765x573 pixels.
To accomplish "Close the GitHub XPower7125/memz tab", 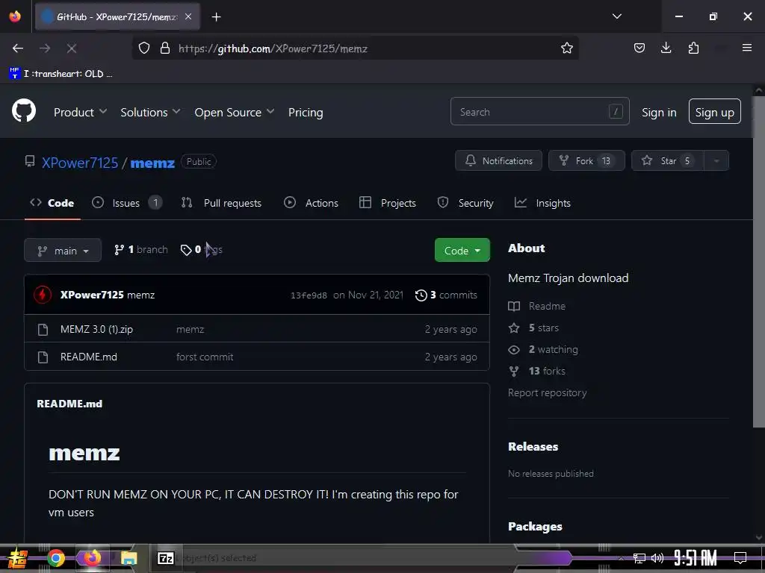I will coord(188,16).
